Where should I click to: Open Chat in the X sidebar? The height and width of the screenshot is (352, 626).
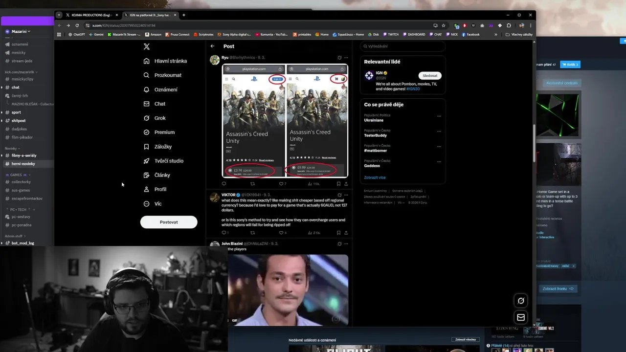pos(154,104)
